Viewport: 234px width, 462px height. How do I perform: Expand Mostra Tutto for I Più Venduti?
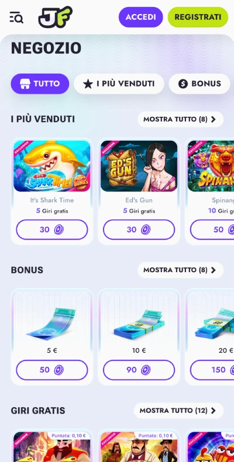[180, 119]
